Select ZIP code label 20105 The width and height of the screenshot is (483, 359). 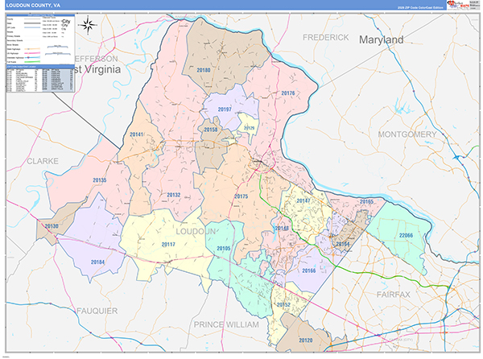[224, 248]
